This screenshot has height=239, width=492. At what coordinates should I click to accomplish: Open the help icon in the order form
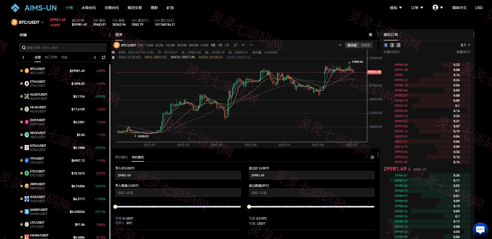tap(372, 157)
